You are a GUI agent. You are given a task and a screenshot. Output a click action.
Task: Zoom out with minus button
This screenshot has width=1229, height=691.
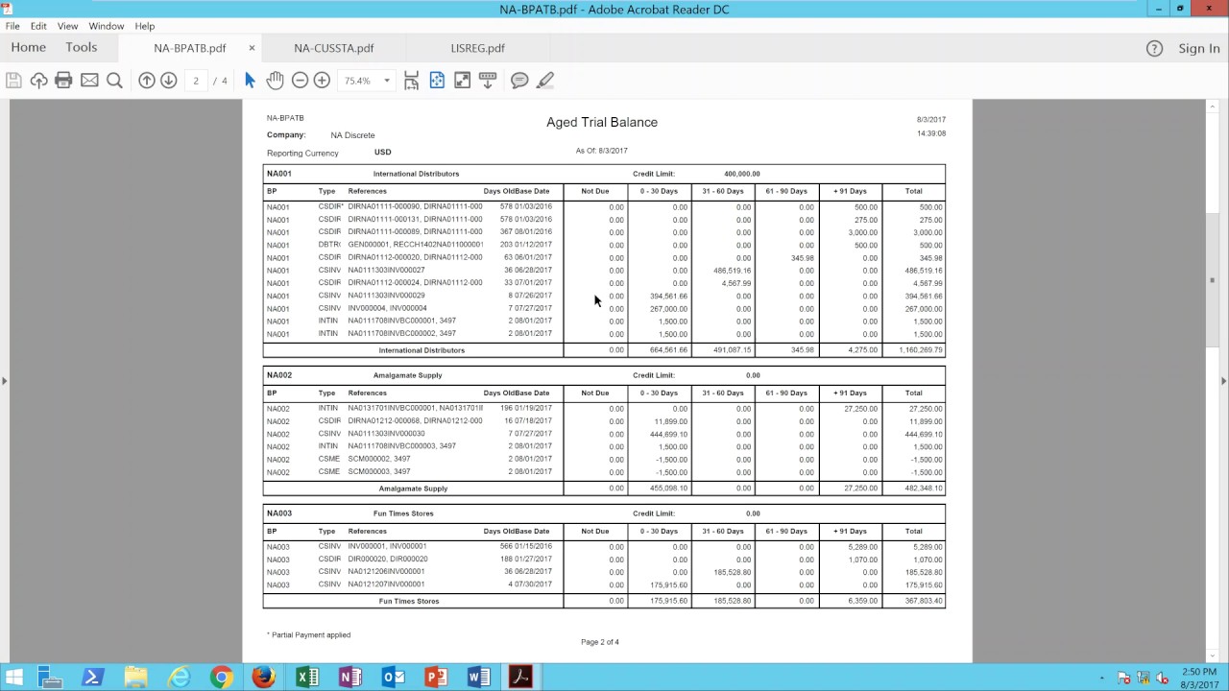(x=300, y=81)
